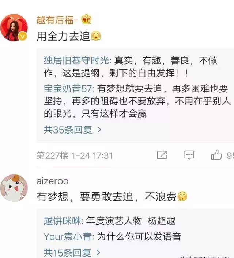Like the comment with the thumbs-up icon
Screen dimensions: 234x258
216,155
